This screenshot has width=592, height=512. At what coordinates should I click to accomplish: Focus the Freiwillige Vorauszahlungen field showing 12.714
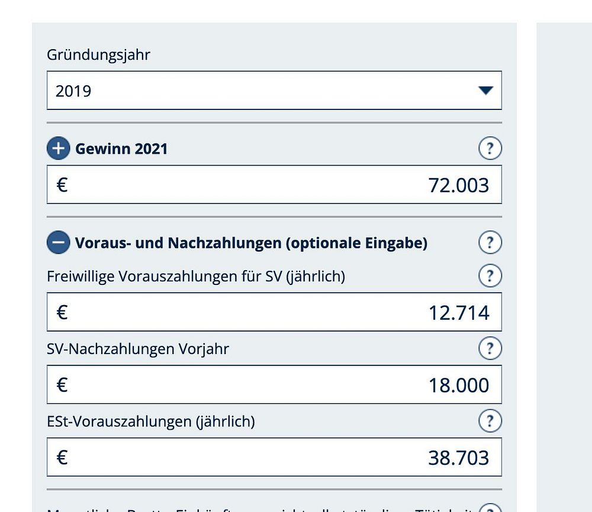tap(274, 312)
